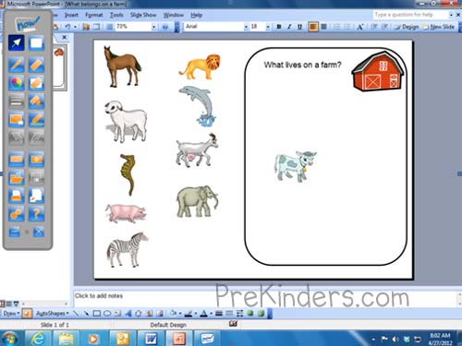Select the Oval drawing tool
The width and height of the screenshot is (462, 346).
point(107,314)
